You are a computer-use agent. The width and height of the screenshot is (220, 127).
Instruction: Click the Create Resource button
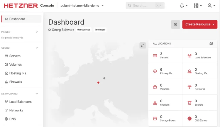pyautogui.click(x=199, y=24)
